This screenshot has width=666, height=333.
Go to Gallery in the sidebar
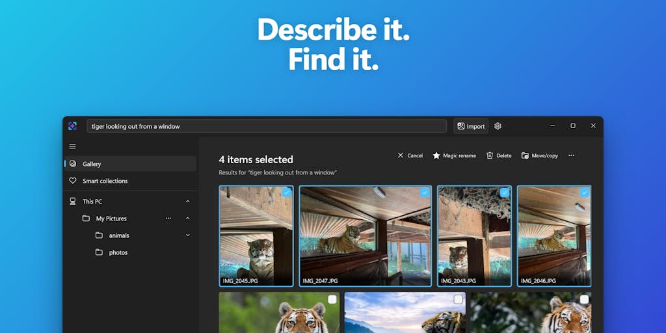tap(130, 164)
